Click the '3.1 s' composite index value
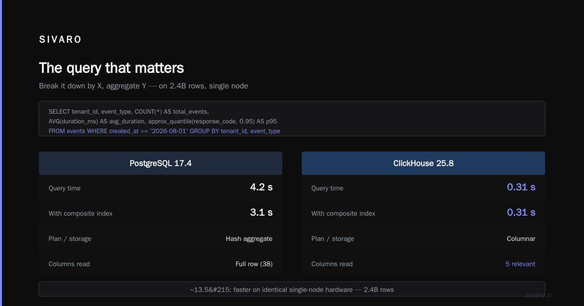584x306 pixels. [261, 212]
